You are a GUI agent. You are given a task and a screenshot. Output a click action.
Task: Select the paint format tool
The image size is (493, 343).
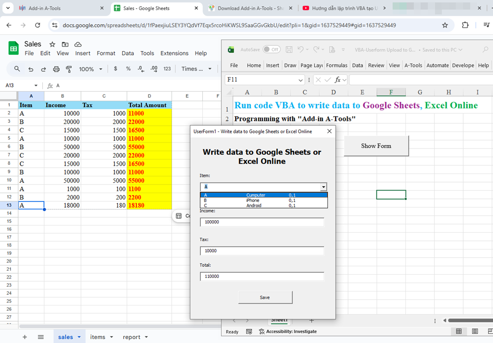pyautogui.click(x=69, y=69)
